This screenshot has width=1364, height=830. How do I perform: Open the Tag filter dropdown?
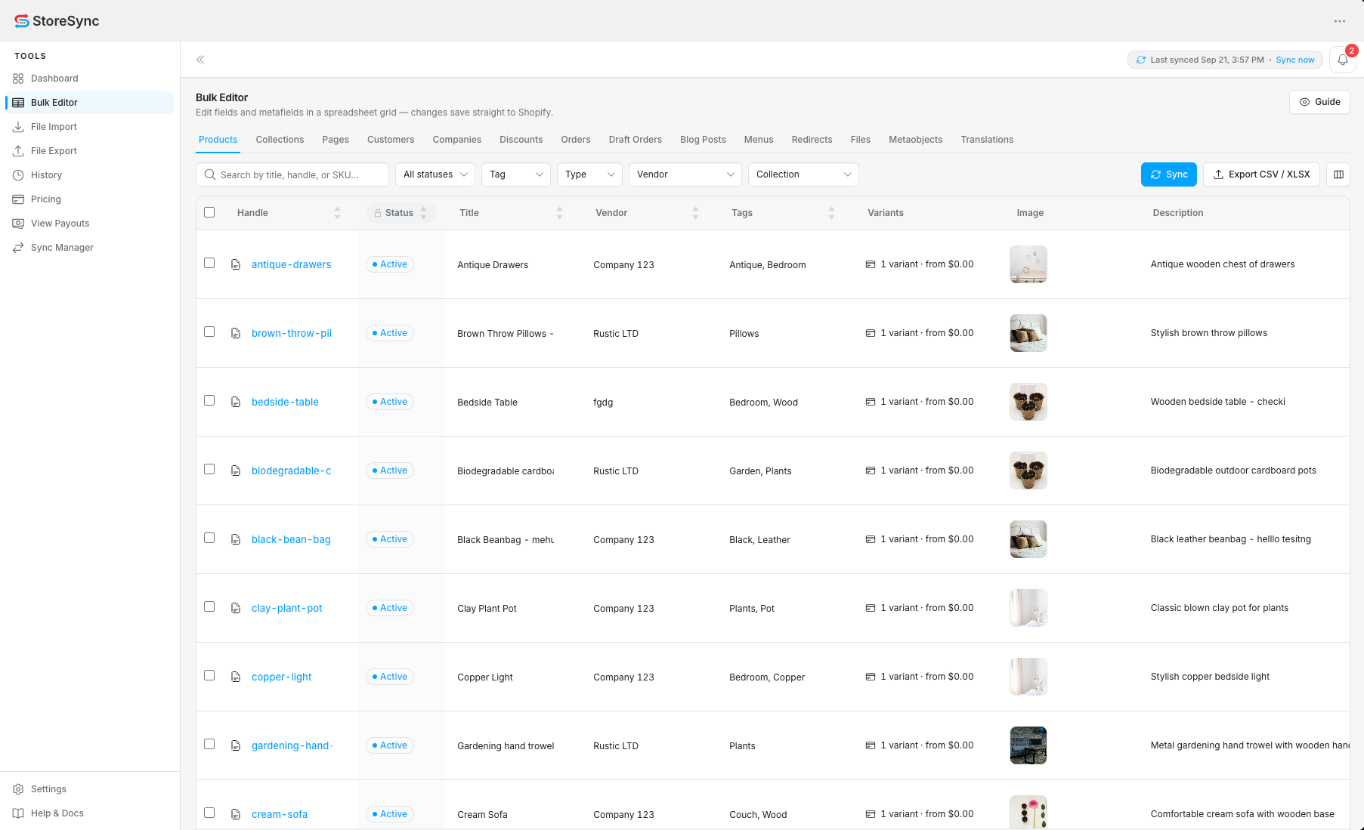pos(516,174)
